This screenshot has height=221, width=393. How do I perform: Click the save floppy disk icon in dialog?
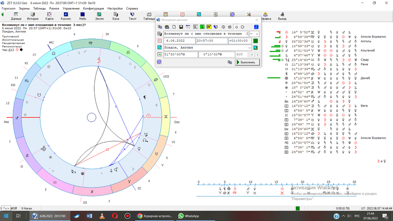pyautogui.click(x=181, y=27)
